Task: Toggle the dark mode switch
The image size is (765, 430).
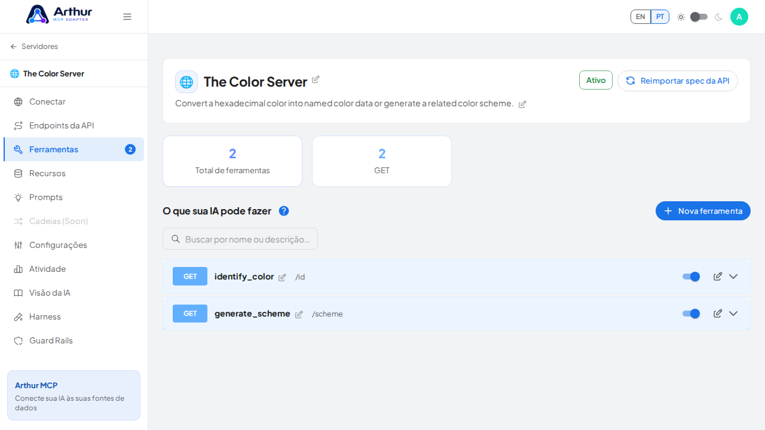Action: 699,17
